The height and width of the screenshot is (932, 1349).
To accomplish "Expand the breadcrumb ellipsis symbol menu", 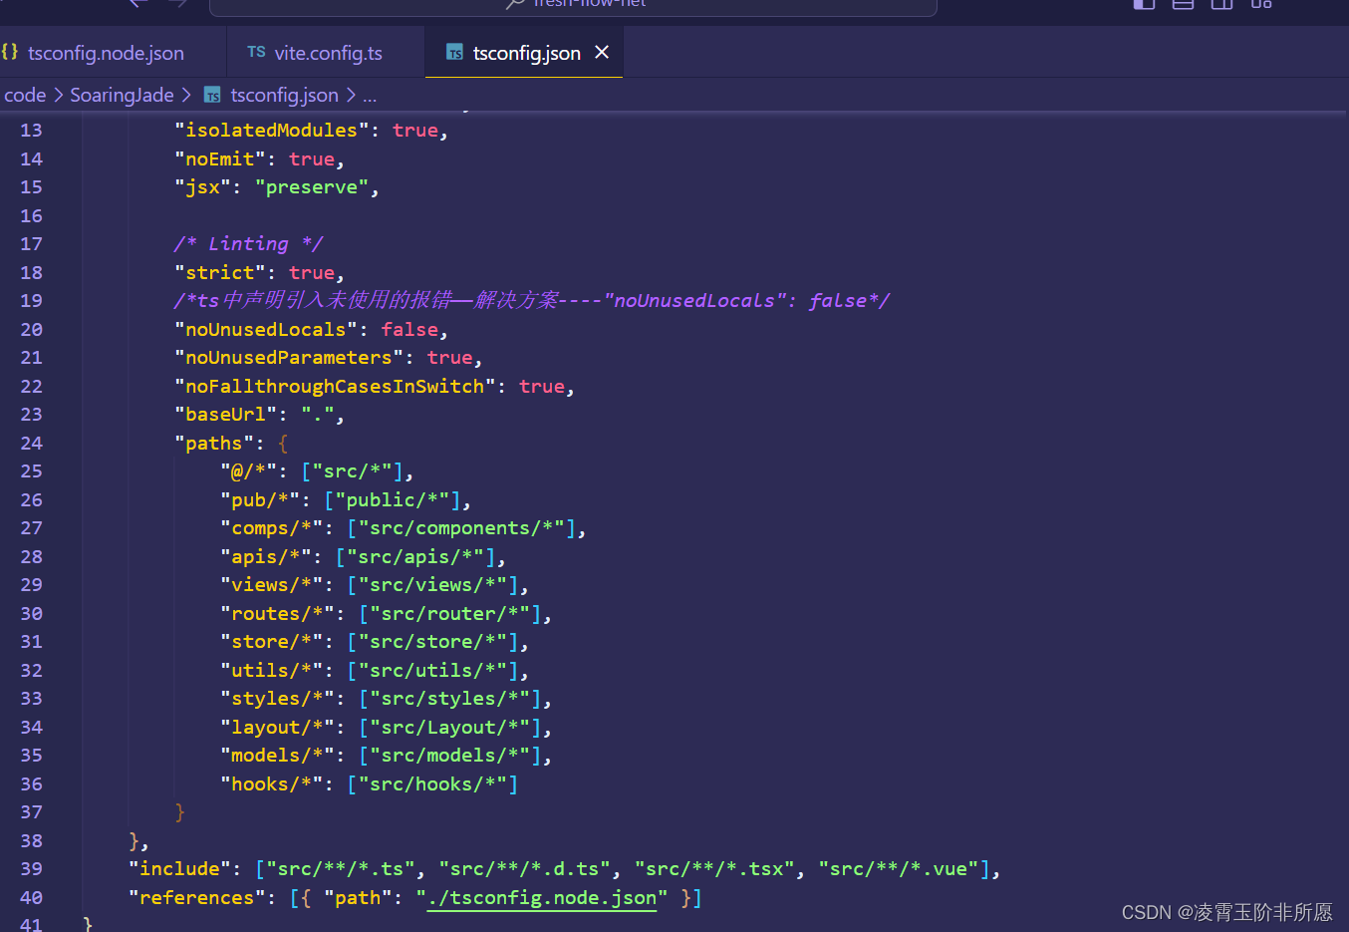I will click(370, 95).
